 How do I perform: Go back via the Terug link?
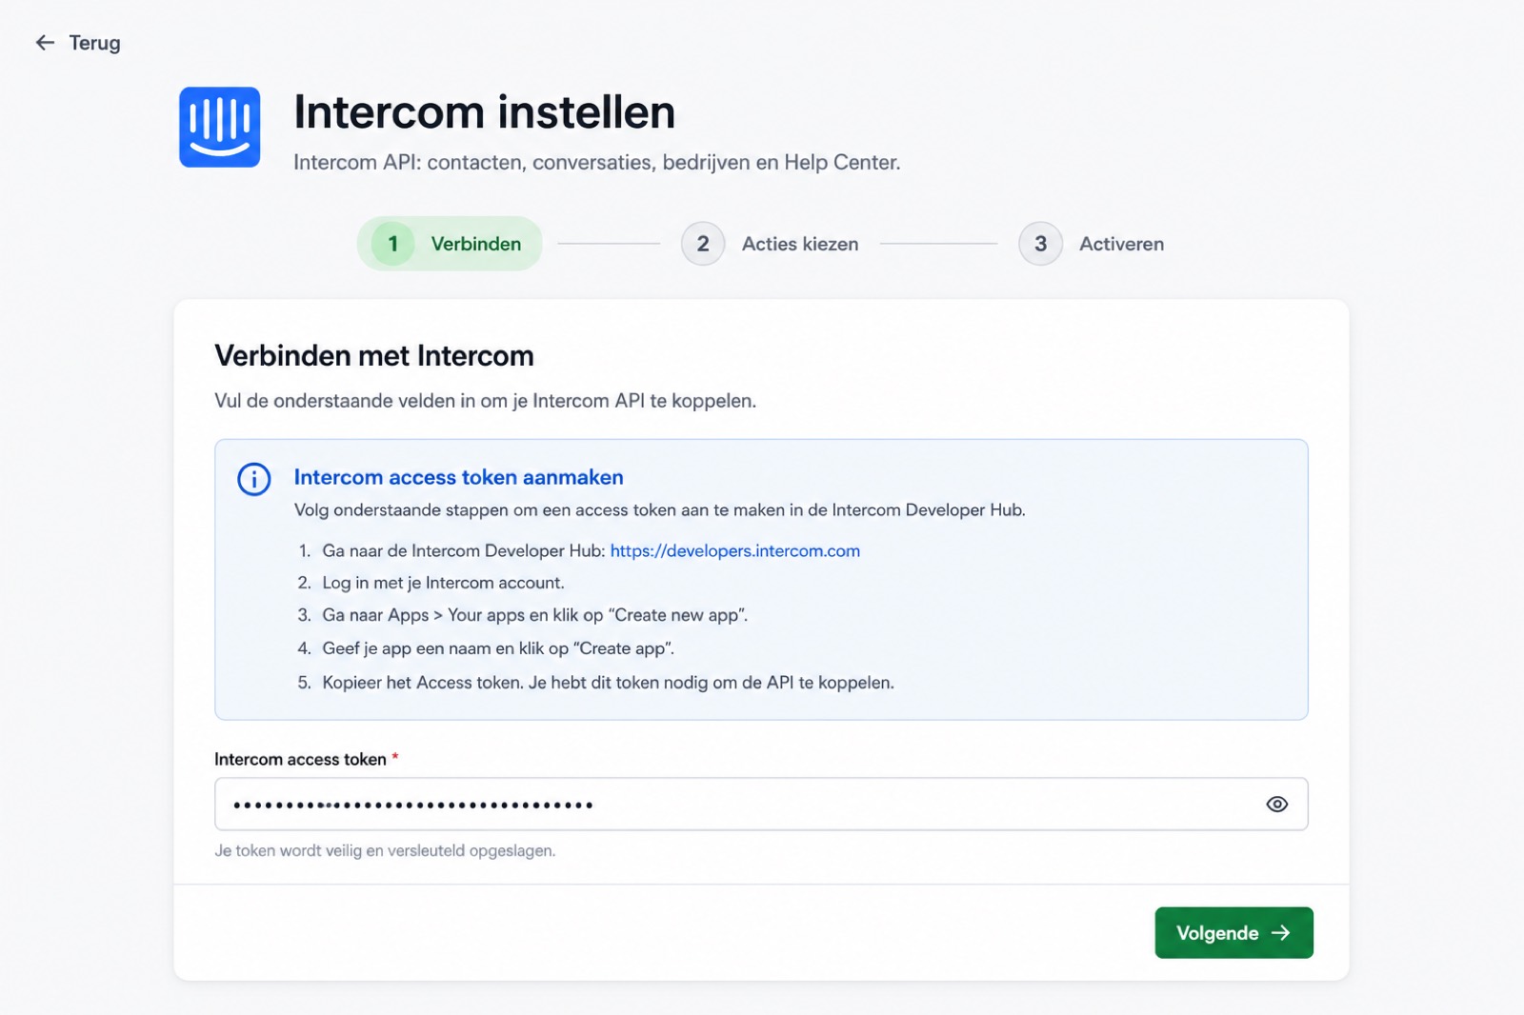(x=77, y=43)
